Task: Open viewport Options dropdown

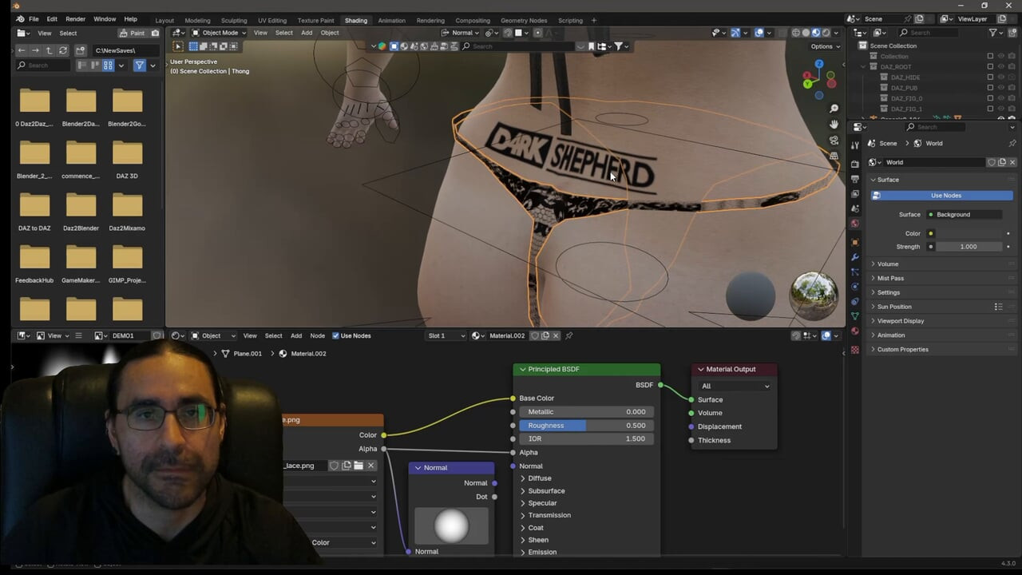Action: pyautogui.click(x=826, y=46)
